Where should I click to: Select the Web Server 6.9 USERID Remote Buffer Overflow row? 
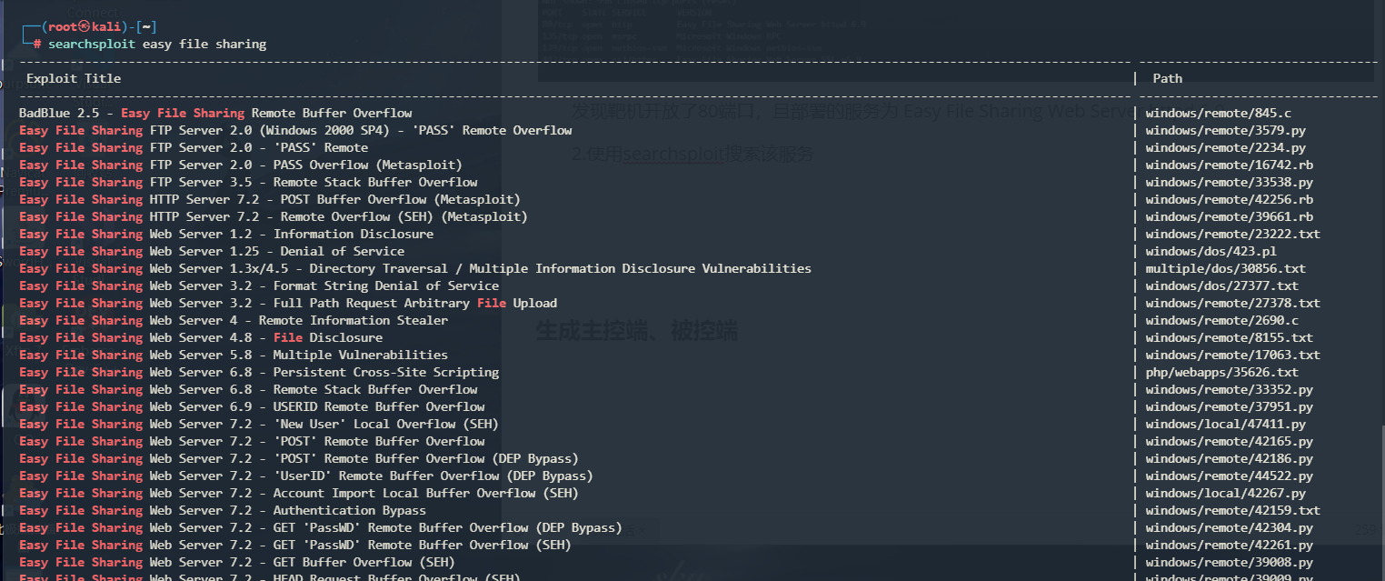252,406
